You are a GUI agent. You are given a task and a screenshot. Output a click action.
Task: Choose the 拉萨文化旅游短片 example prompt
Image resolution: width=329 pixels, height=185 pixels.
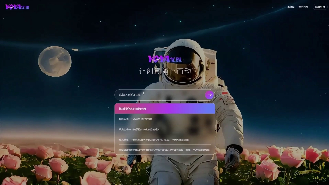pos(139,129)
